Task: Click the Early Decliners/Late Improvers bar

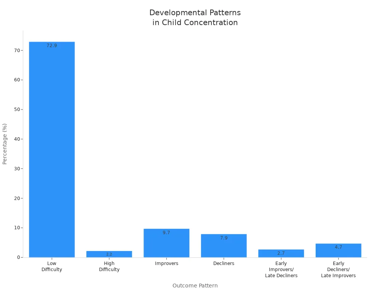Action: point(339,250)
